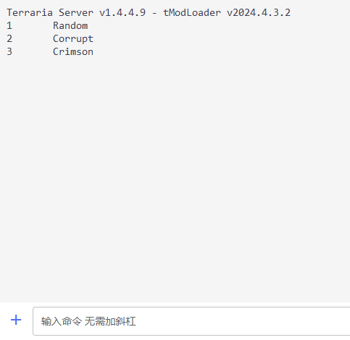
Task: Select the number 1 option line
Action: 47,25
